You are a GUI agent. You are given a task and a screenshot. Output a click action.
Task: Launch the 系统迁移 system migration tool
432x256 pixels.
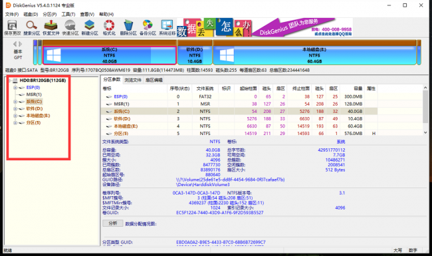[x=167, y=27]
